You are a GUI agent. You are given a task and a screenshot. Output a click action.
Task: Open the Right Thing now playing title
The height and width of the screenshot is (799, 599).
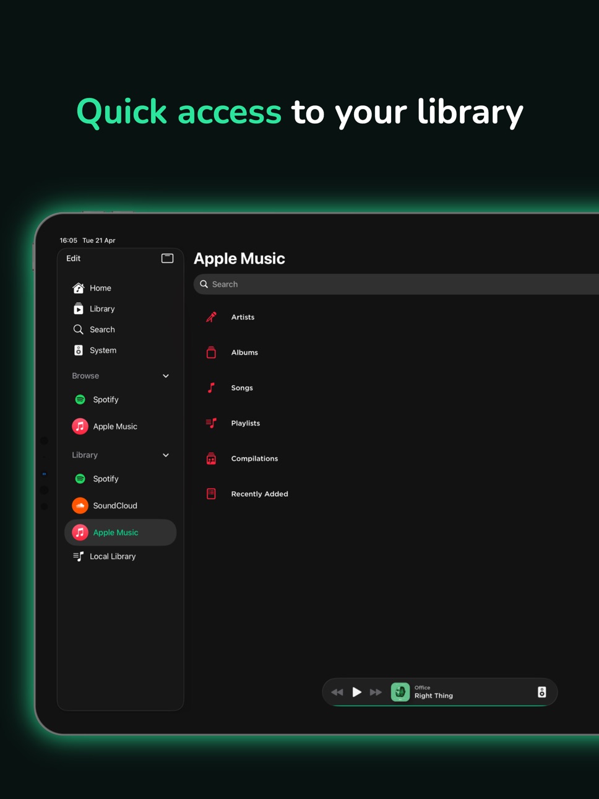[434, 696]
